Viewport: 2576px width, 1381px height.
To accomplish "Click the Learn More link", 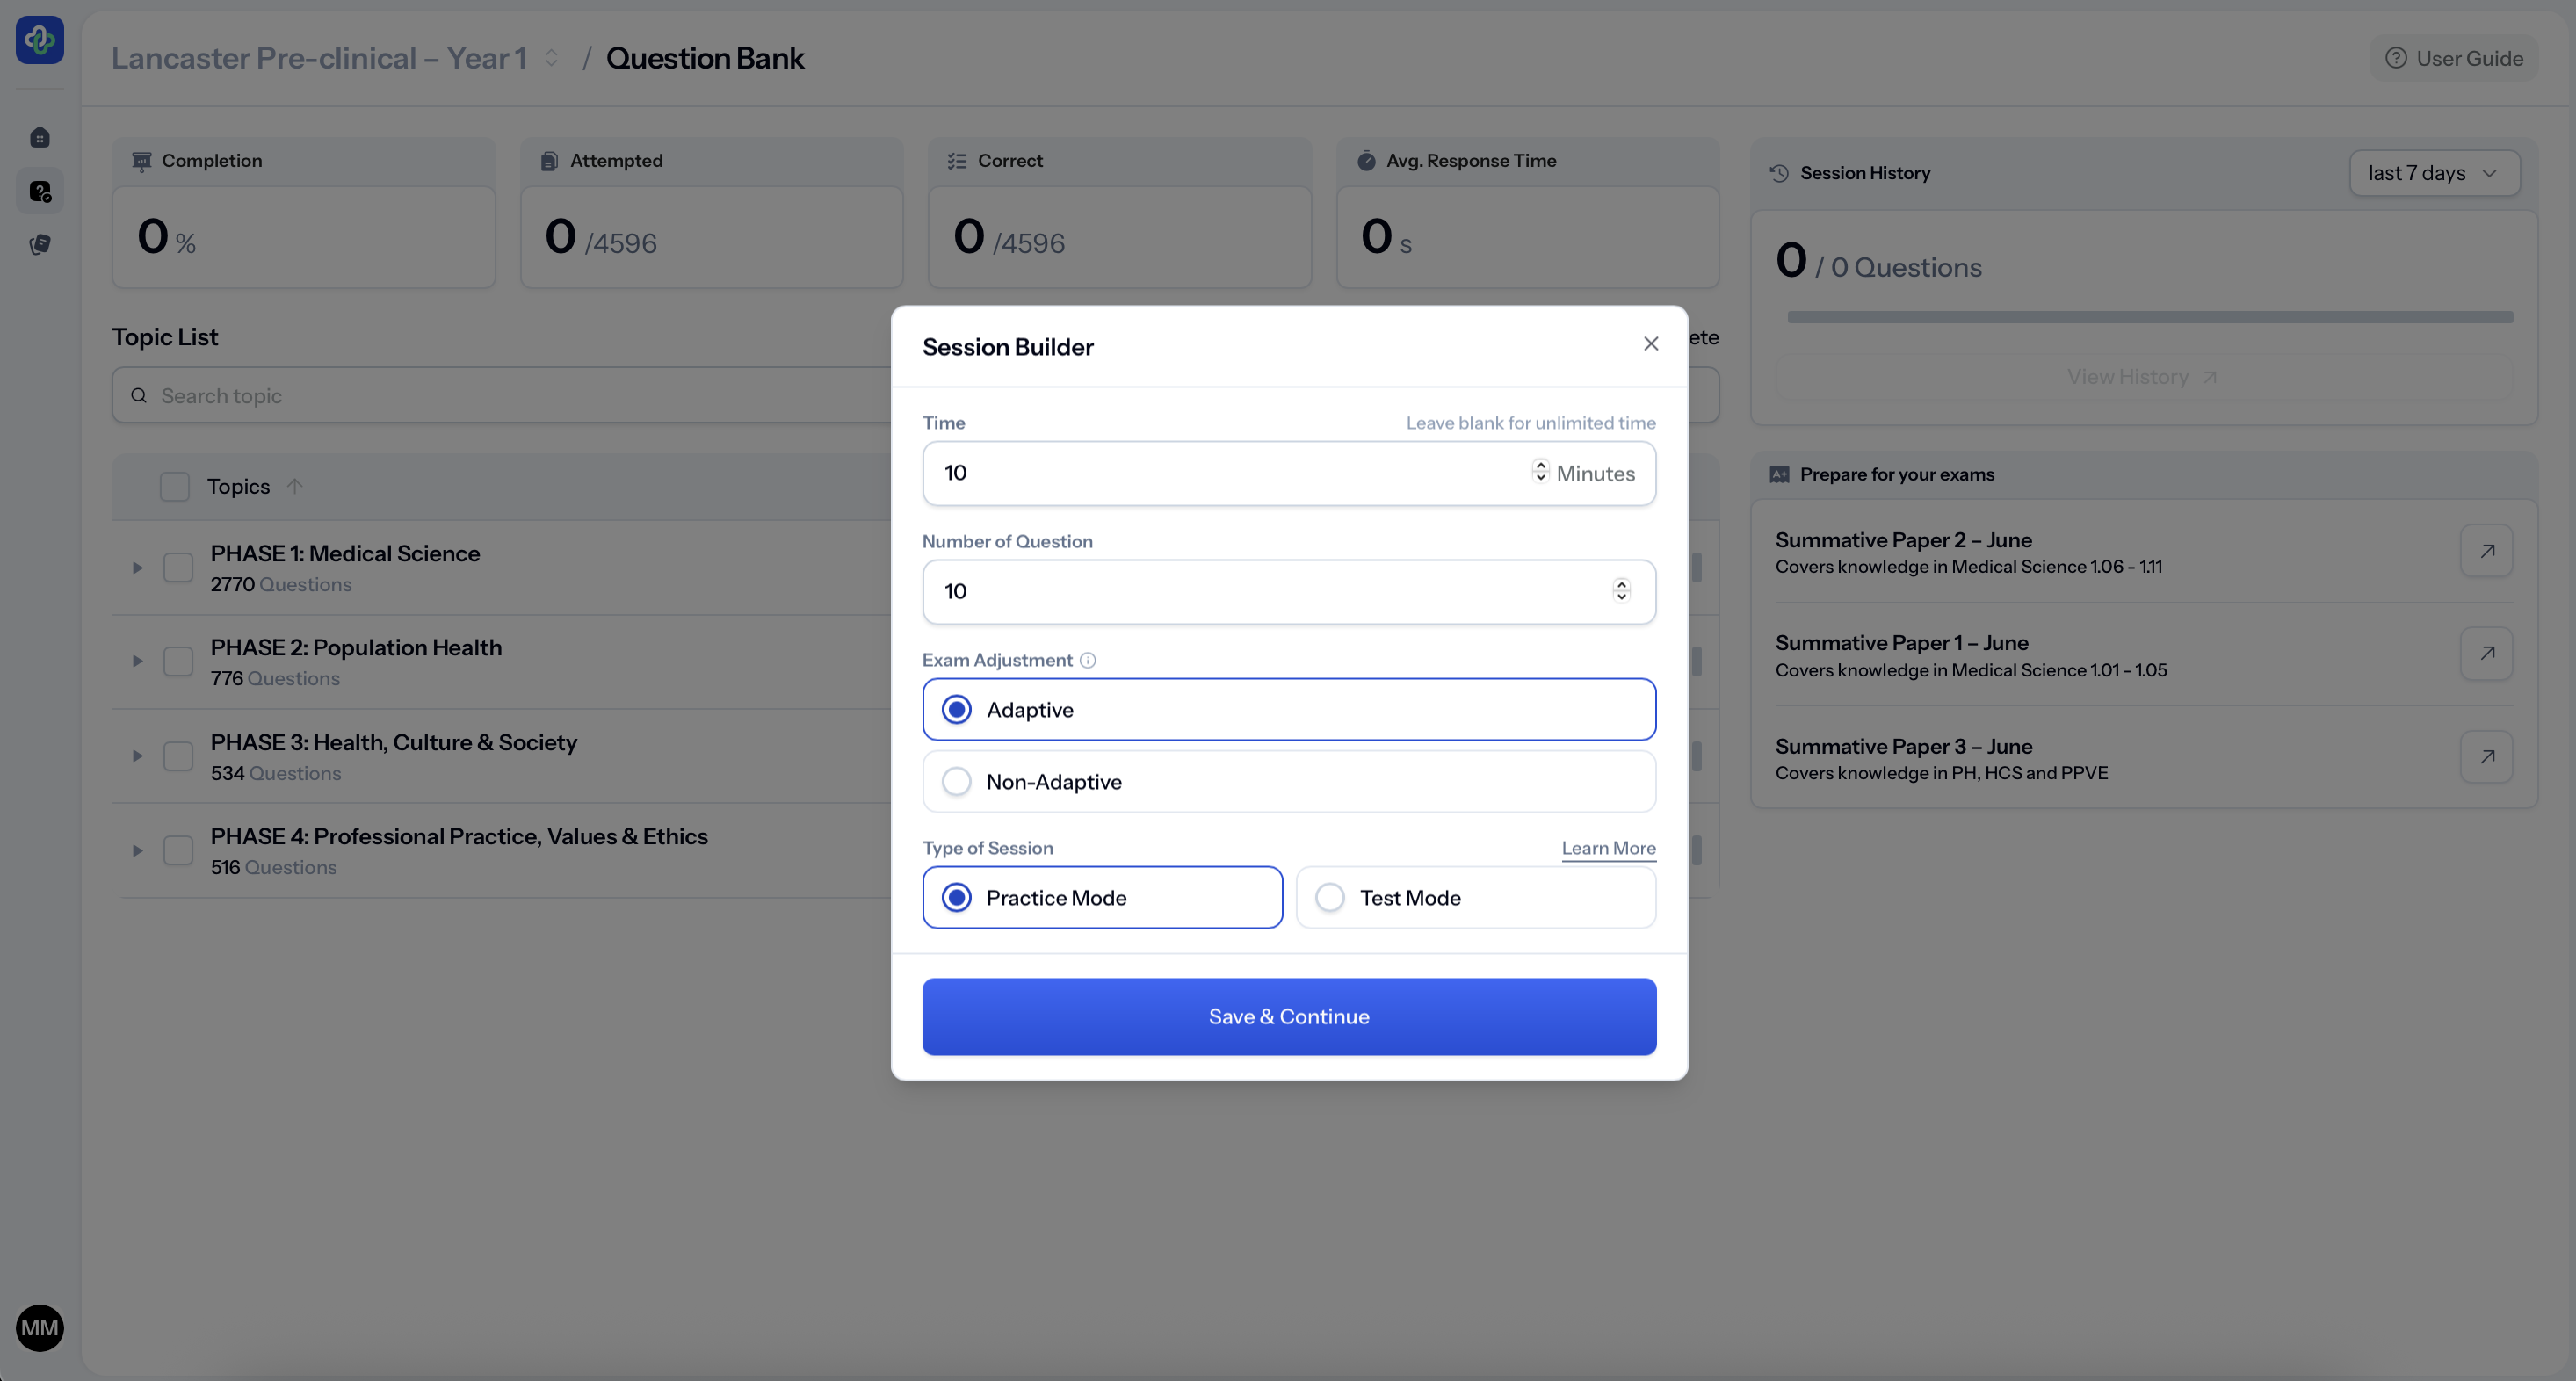I will point(1608,848).
